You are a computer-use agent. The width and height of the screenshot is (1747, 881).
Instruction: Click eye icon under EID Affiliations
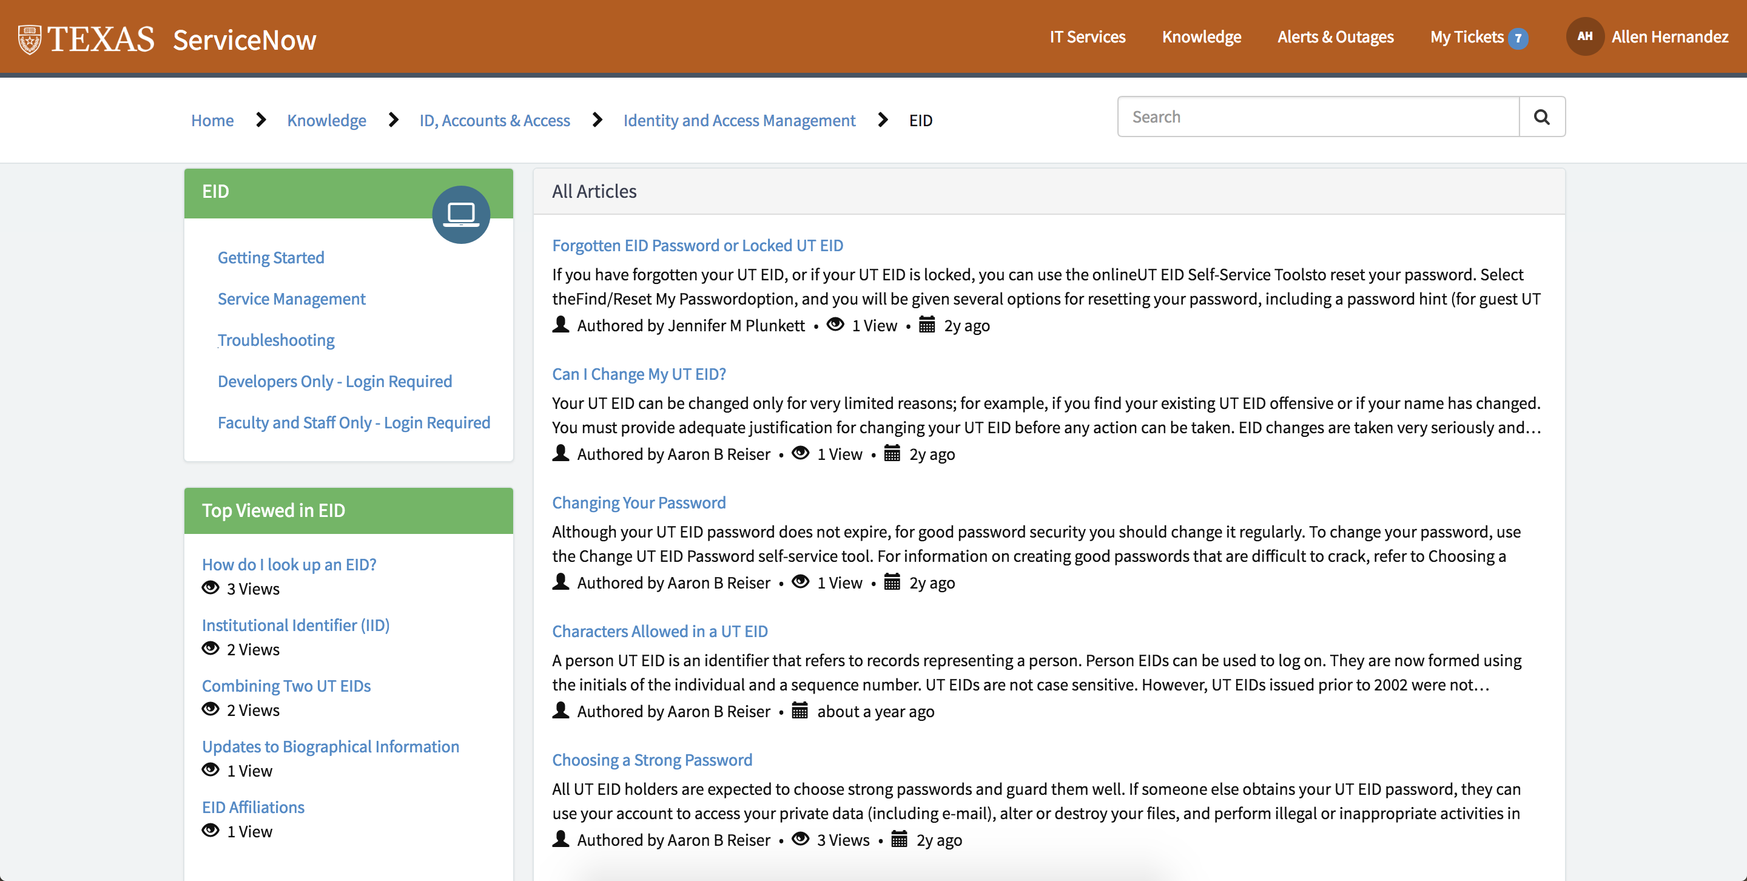coord(211,830)
